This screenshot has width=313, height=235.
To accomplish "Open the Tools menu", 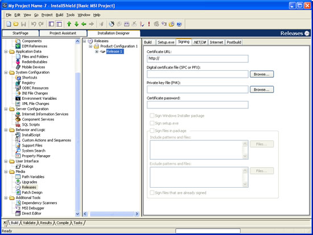I will (71, 15).
